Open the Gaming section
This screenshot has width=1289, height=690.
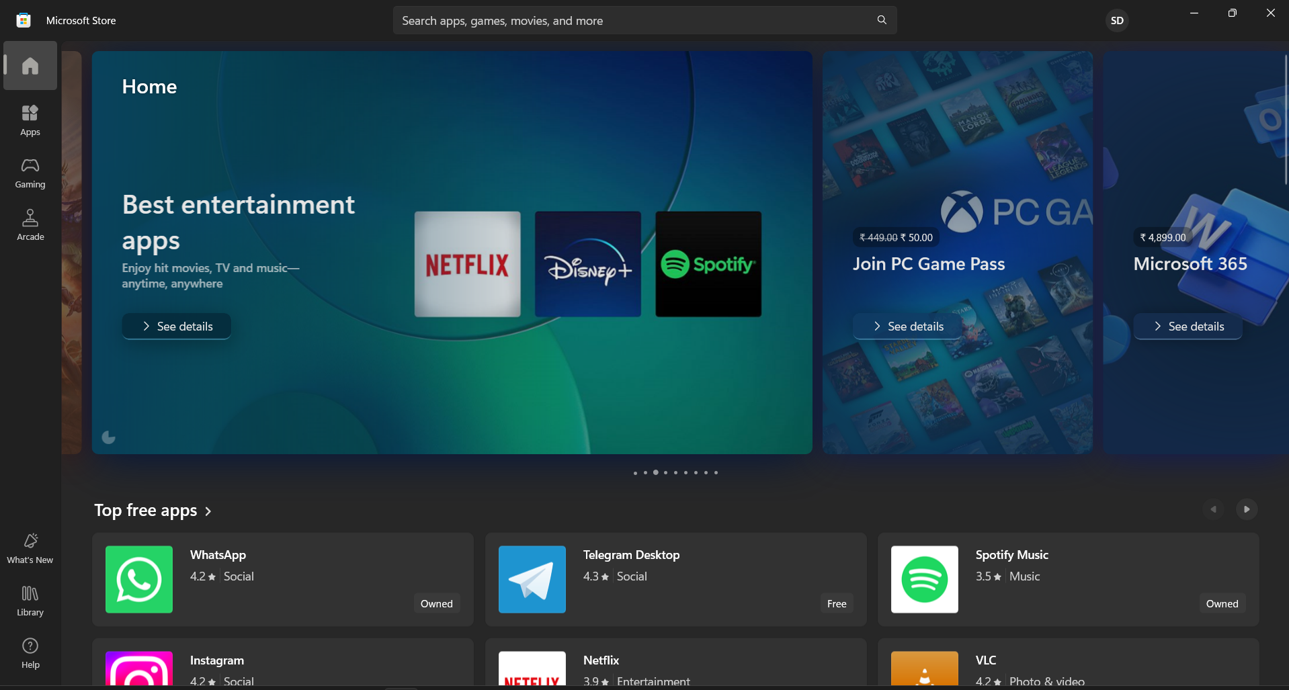[30, 173]
